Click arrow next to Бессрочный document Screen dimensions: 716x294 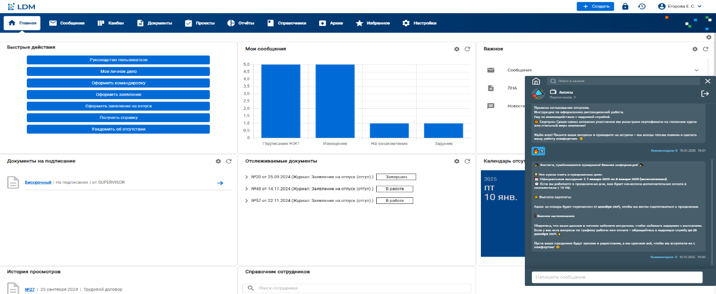[220, 183]
